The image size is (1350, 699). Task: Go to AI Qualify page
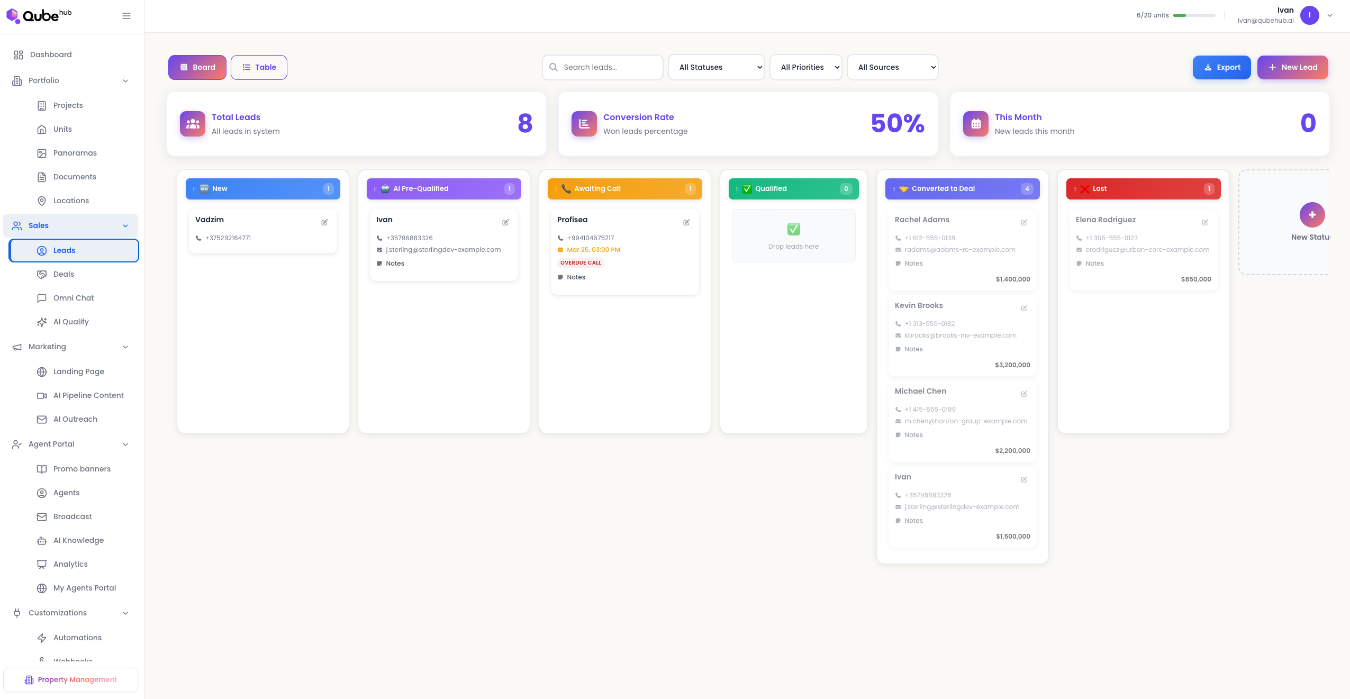pyautogui.click(x=71, y=322)
